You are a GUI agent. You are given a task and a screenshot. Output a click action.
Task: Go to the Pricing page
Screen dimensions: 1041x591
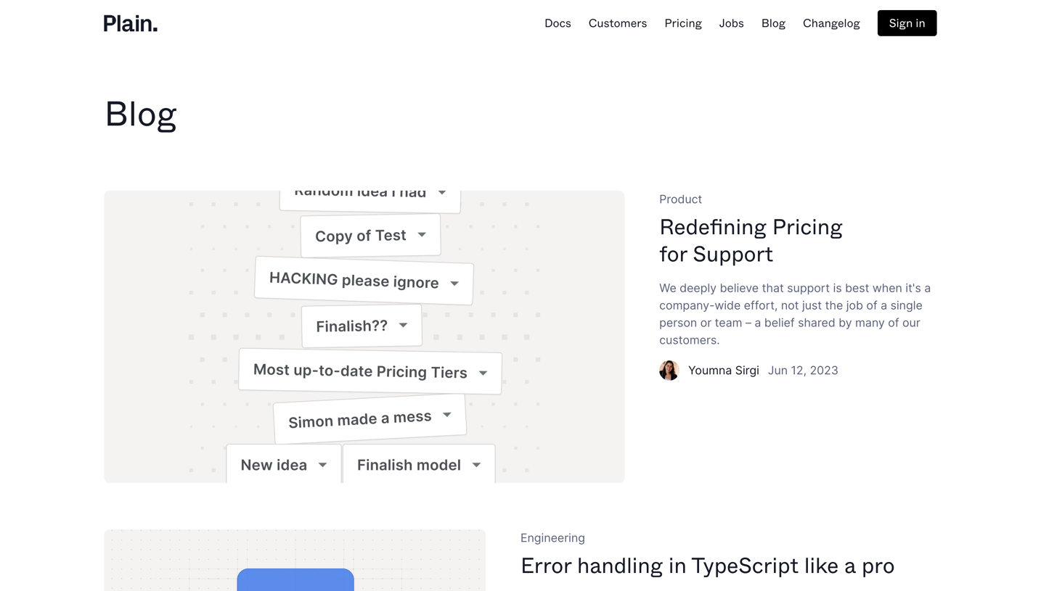682,22
